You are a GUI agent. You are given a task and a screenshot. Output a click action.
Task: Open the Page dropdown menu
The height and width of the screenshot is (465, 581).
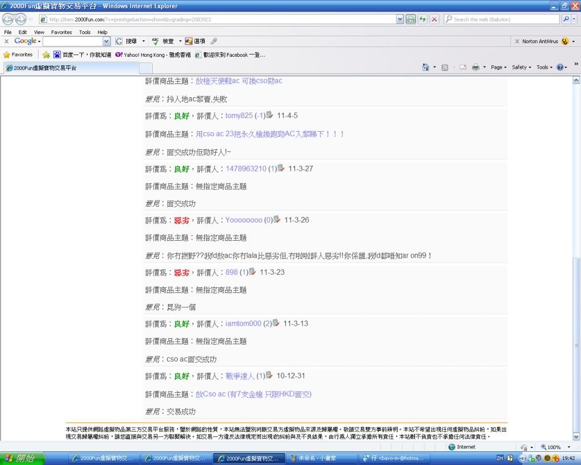tap(499, 67)
